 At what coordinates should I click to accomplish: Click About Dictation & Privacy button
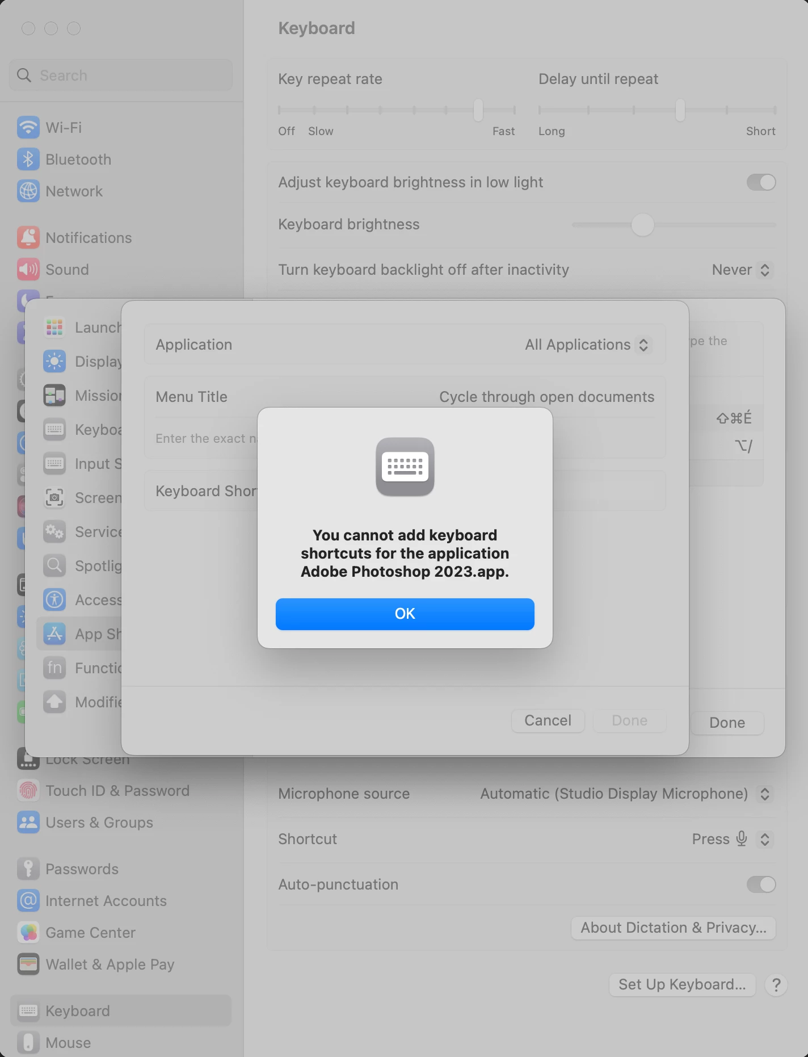[674, 928]
